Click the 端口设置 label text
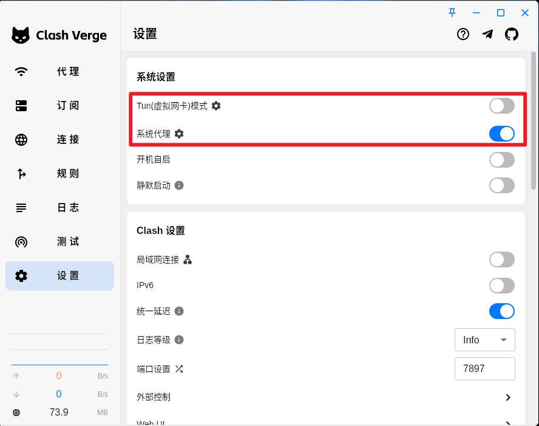Screen dimensions: 539x426 coord(154,369)
